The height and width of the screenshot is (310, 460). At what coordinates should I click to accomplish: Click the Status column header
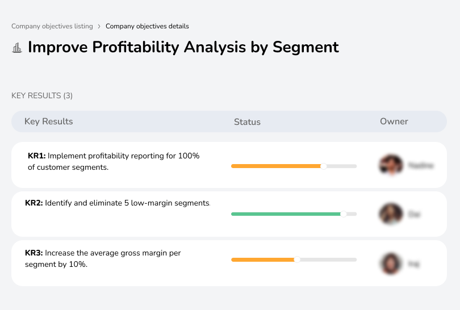tap(247, 122)
